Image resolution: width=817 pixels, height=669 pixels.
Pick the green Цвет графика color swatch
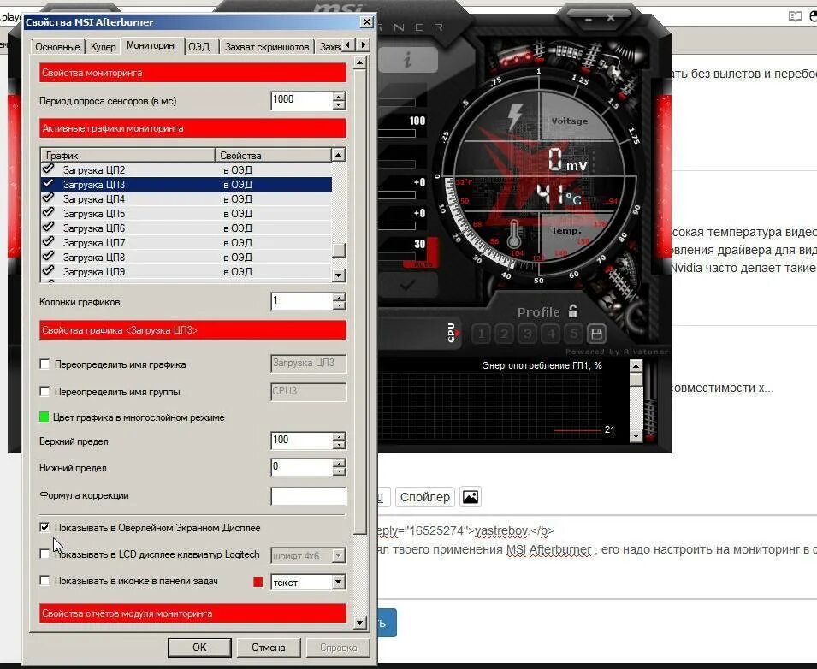(x=44, y=417)
